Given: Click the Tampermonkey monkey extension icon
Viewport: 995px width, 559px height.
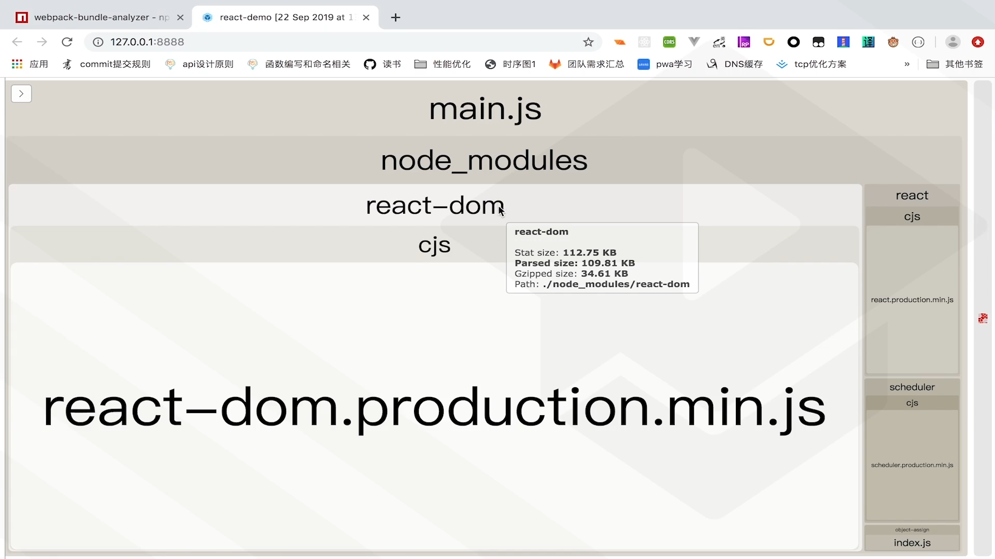Looking at the screenshot, I should click(893, 42).
